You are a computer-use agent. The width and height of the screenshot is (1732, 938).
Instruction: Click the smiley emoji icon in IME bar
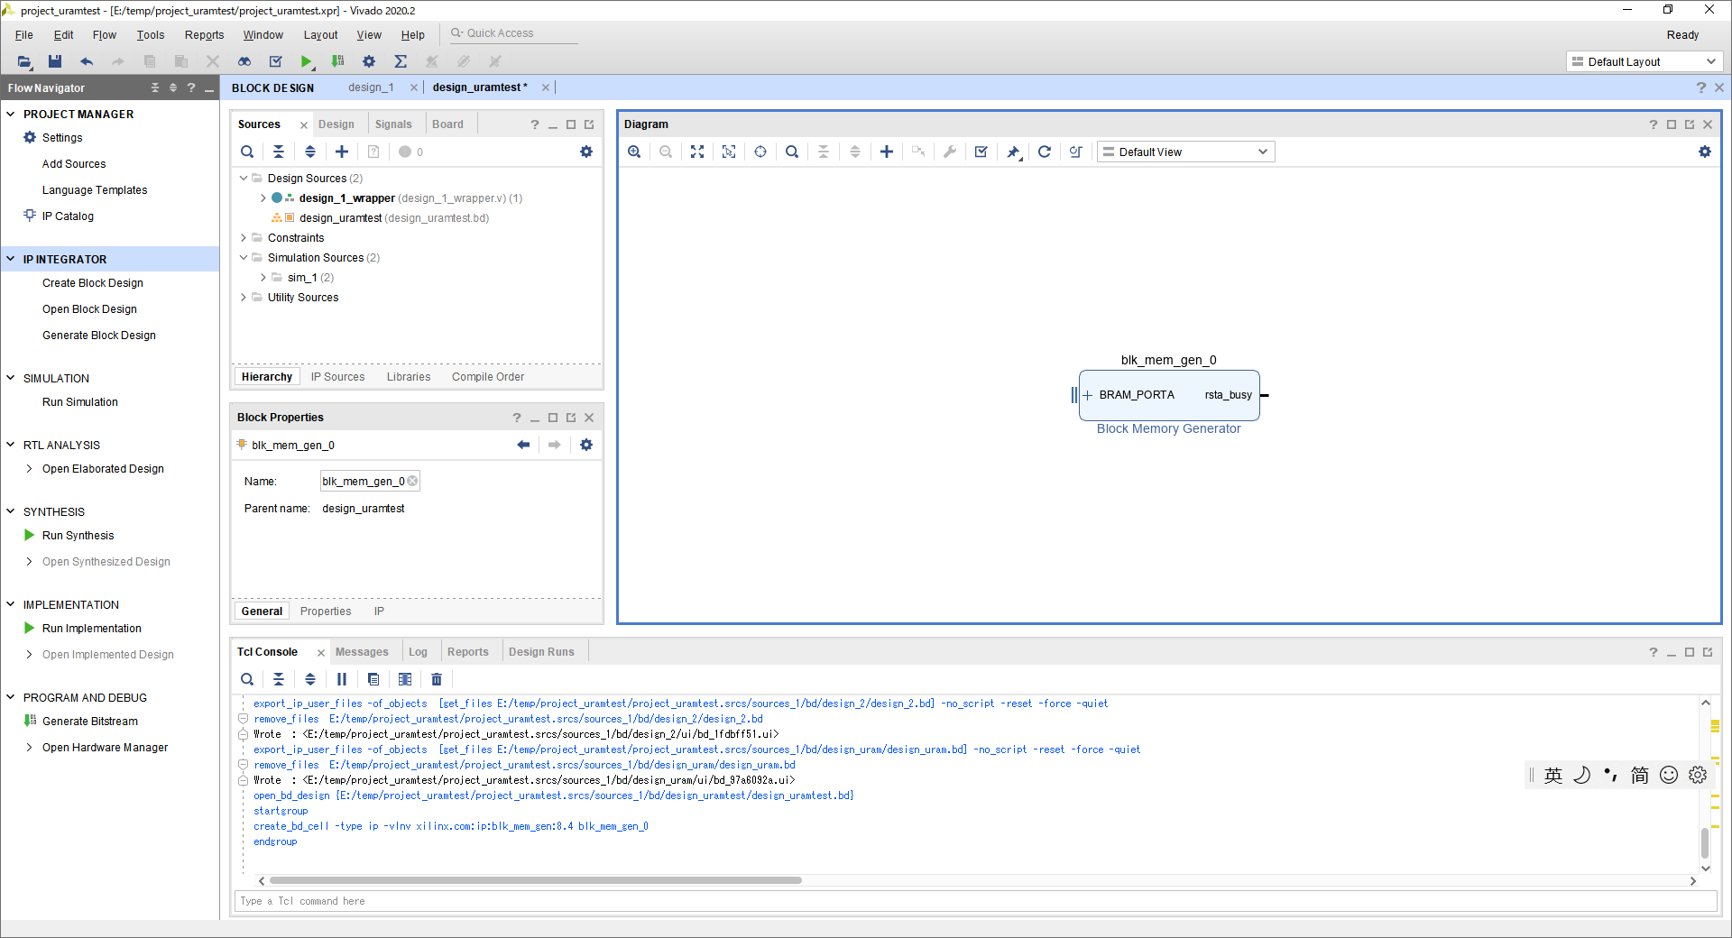click(x=1669, y=775)
